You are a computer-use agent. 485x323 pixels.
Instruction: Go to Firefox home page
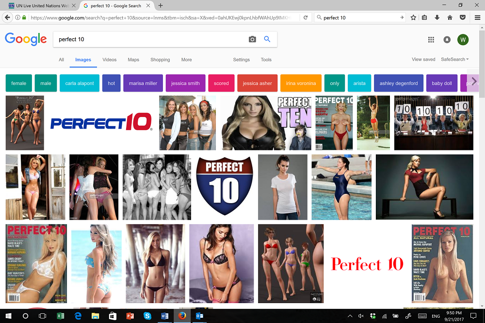[x=450, y=17]
